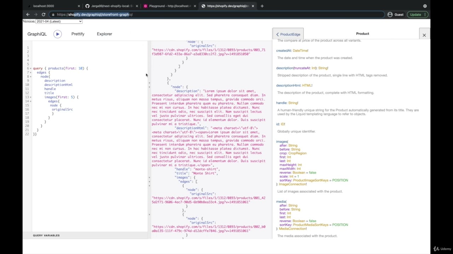Collapse the edges fold arrow on line 7
Viewport: 453px width, 254px height.
point(31,73)
